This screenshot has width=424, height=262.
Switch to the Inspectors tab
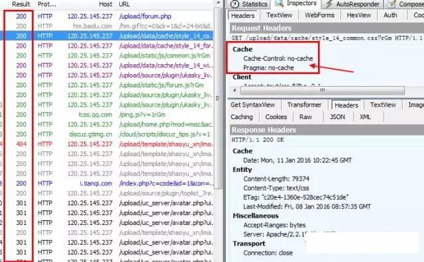pos(295,3)
